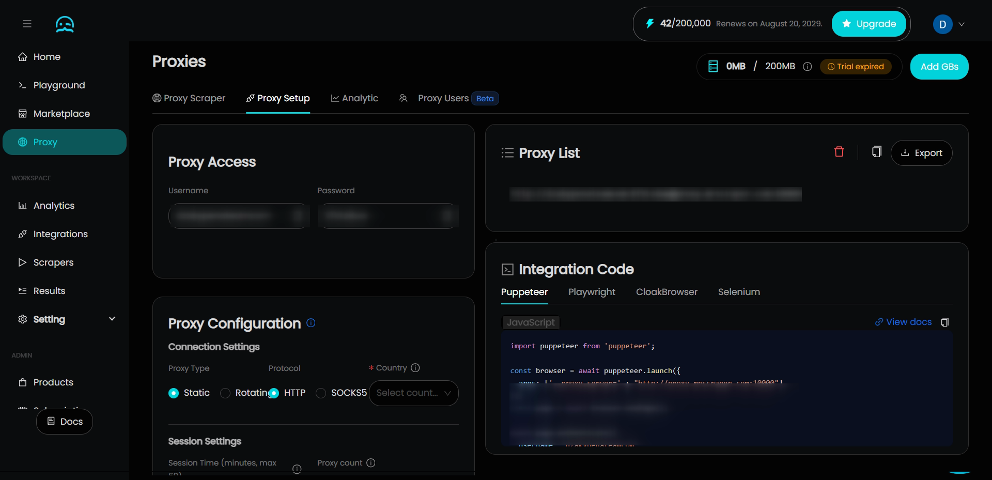
Task: Open the Docs button
Action: click(65, 422)
